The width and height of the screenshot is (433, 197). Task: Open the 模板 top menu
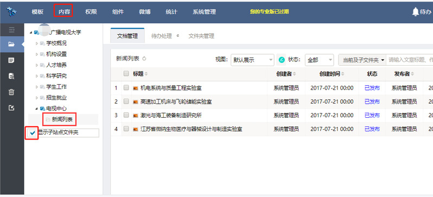click(x=37, y=12)
